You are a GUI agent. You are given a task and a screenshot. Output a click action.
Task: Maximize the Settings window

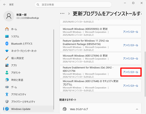click(133, 3)
